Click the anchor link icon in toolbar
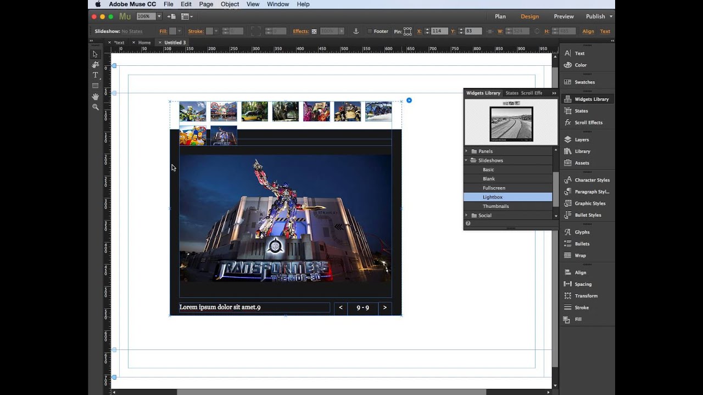 [x=356, y=31]
